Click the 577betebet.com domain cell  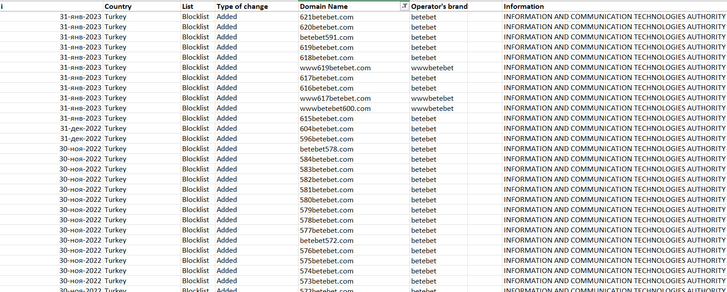coord(327,231)
